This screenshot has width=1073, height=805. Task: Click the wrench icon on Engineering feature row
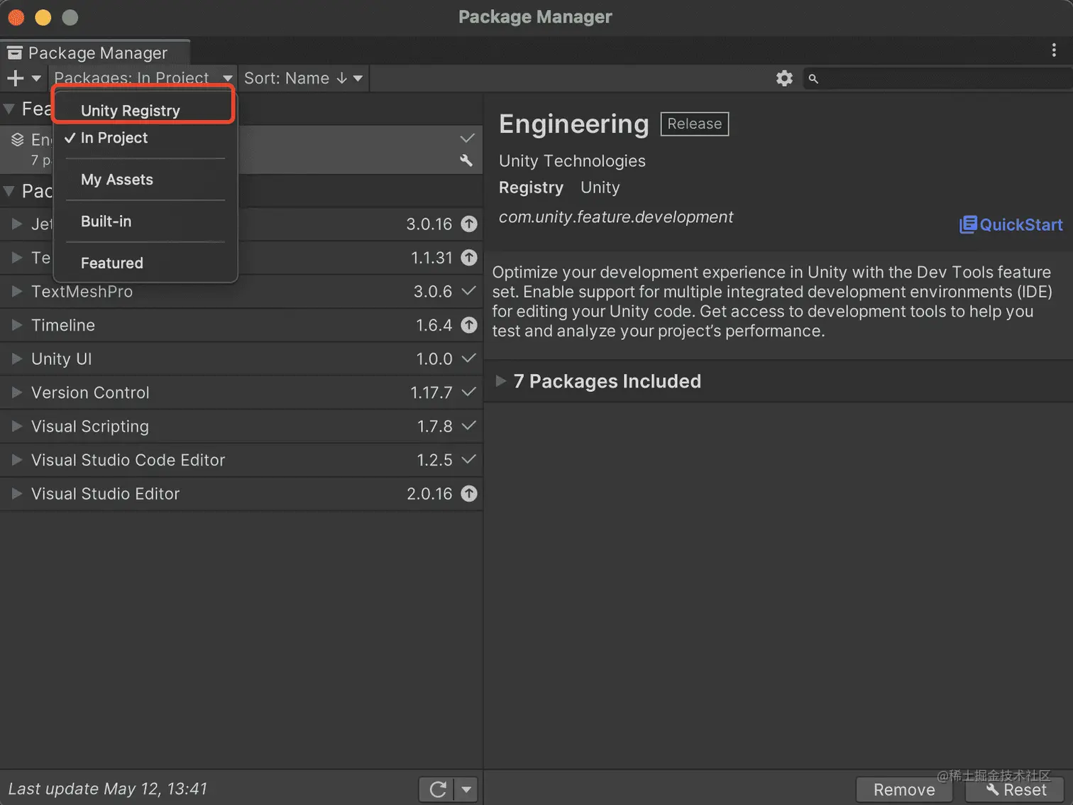click(x=466, y=160)
